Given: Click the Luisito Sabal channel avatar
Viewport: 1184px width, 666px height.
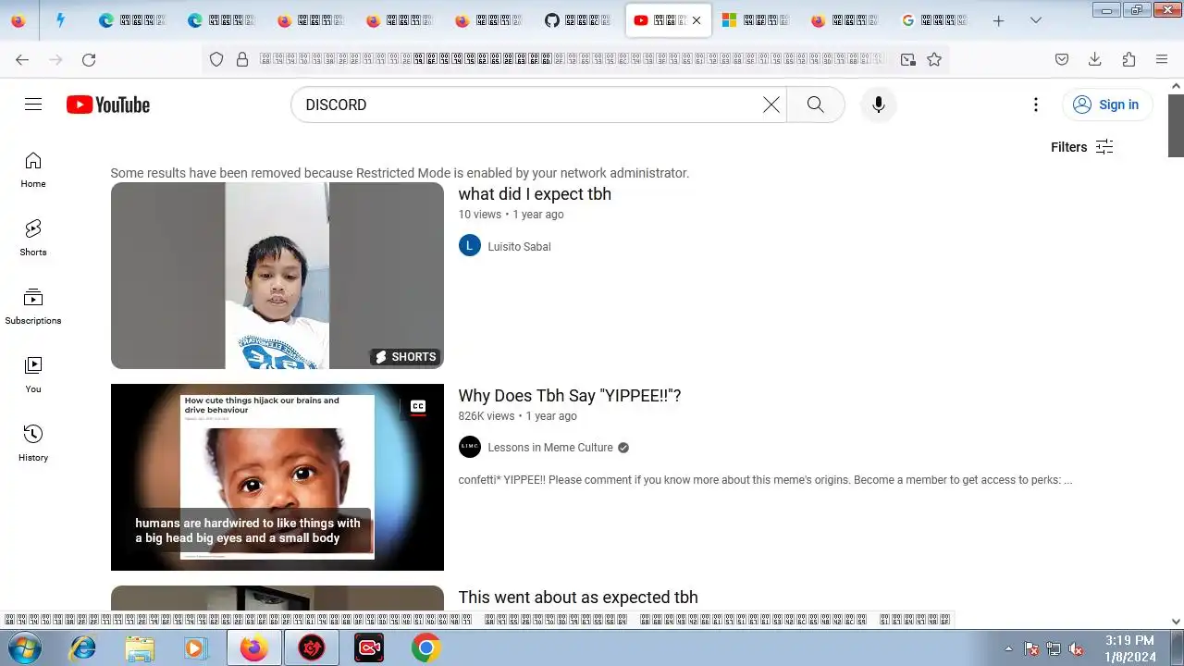Looking at the screenshot, I should click(x=470, y=246).
